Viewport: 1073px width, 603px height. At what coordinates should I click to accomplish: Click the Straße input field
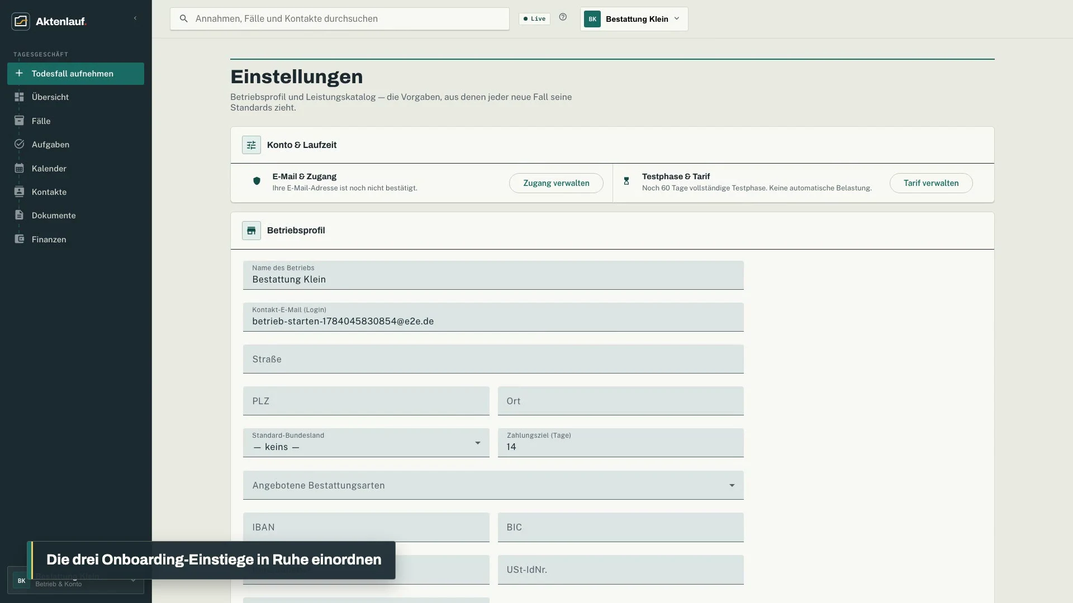493,359
